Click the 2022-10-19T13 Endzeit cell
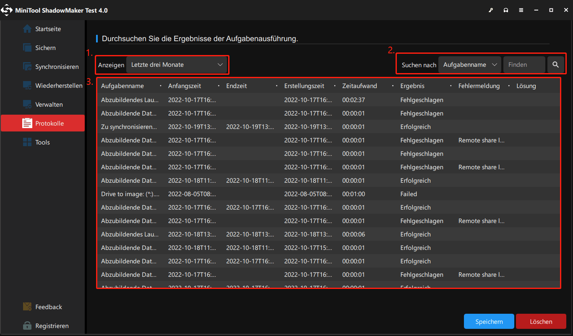Viewport: 573px width, 336px height. click(x=250, y=127)
